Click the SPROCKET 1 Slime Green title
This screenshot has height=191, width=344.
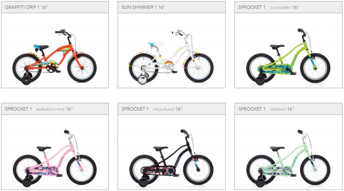tap(269, 7)
